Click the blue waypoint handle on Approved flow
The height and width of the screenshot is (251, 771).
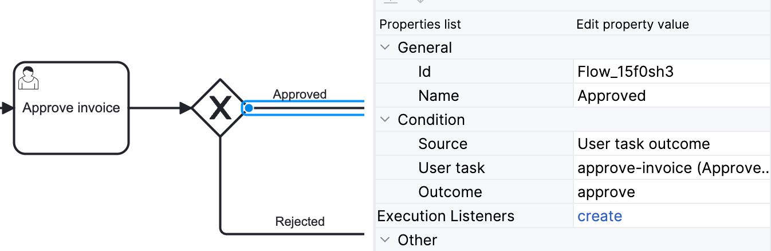point(249,108)
